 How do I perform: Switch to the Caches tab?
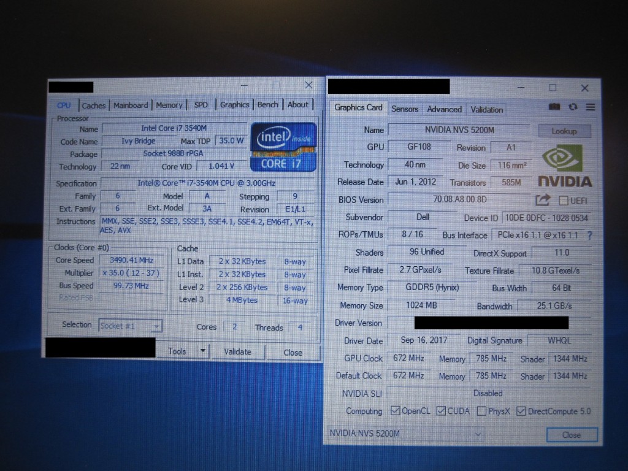tap(94, 105)
